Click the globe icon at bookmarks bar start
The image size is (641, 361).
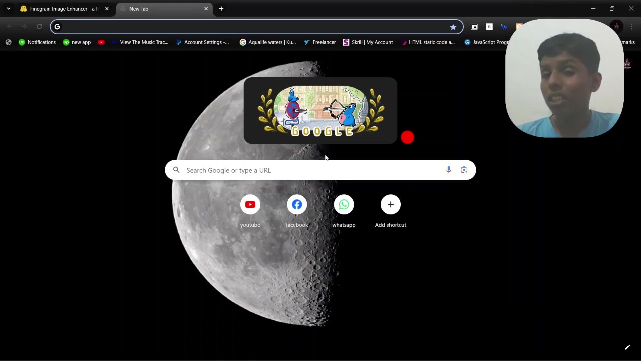[8, 42]
